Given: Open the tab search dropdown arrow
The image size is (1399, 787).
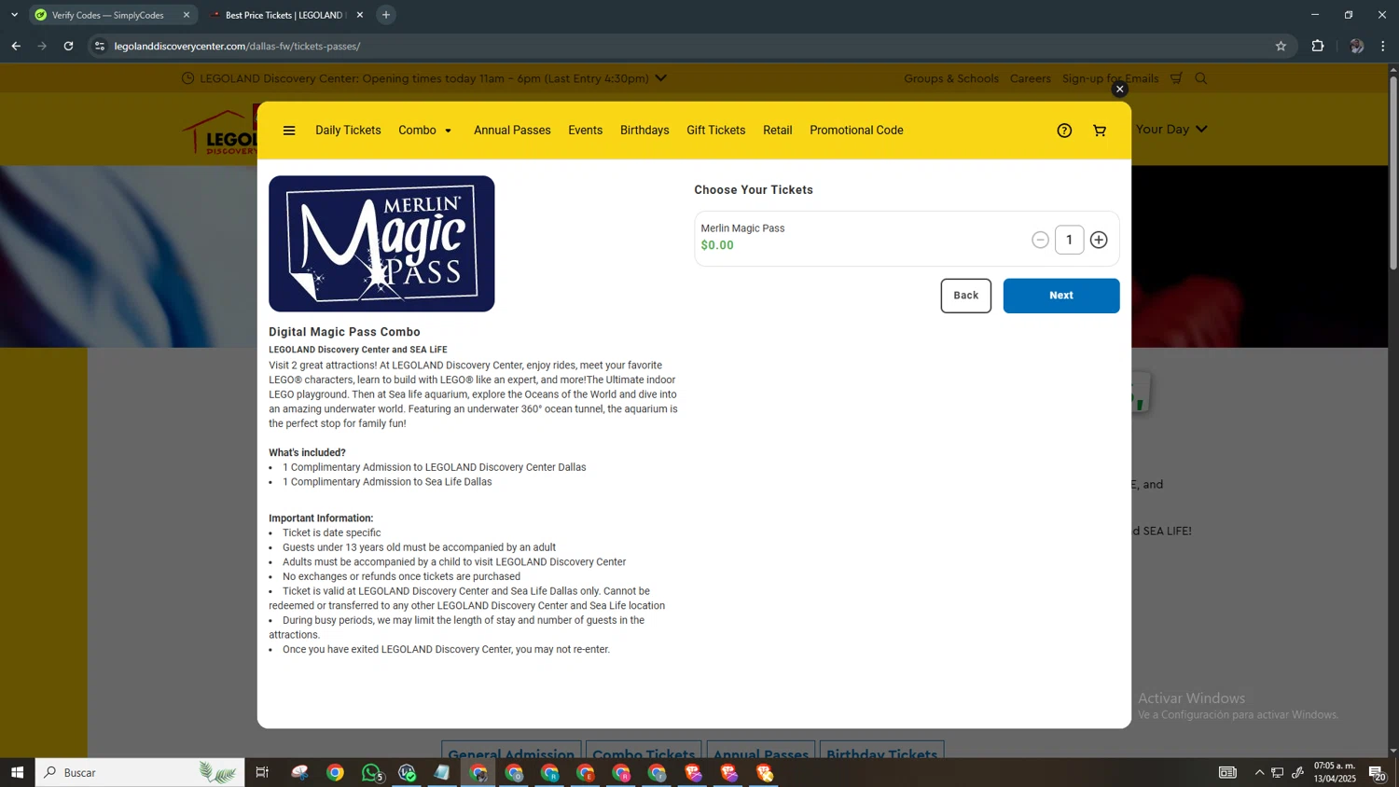Looking at the screenshot, I should pos(14,15).
